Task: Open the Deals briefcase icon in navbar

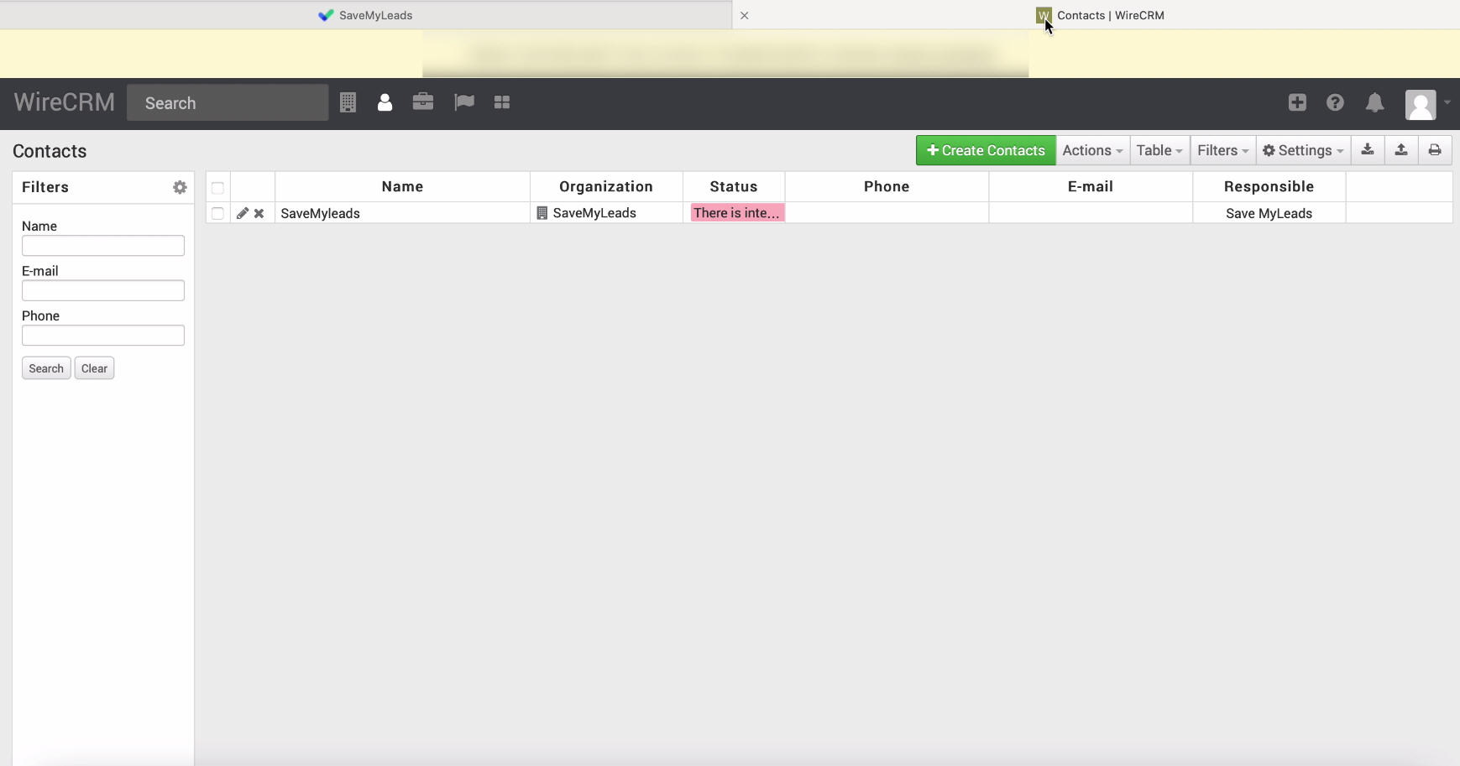Action: point(423,102)
